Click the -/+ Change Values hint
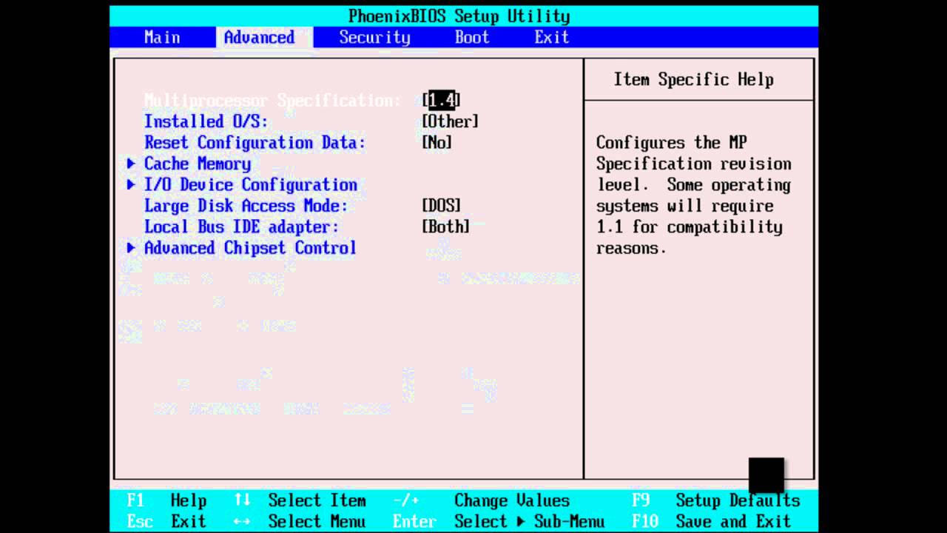 pos(481,500)
